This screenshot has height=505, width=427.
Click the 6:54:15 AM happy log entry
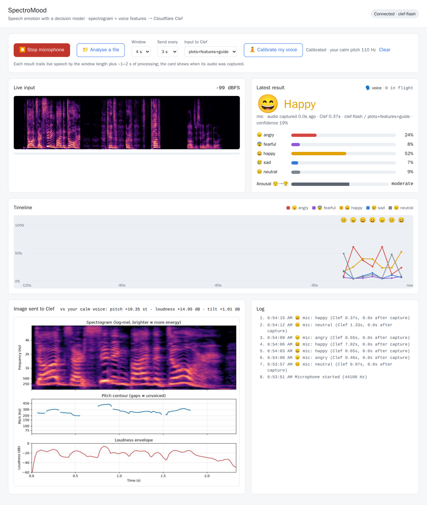[339, 318]
